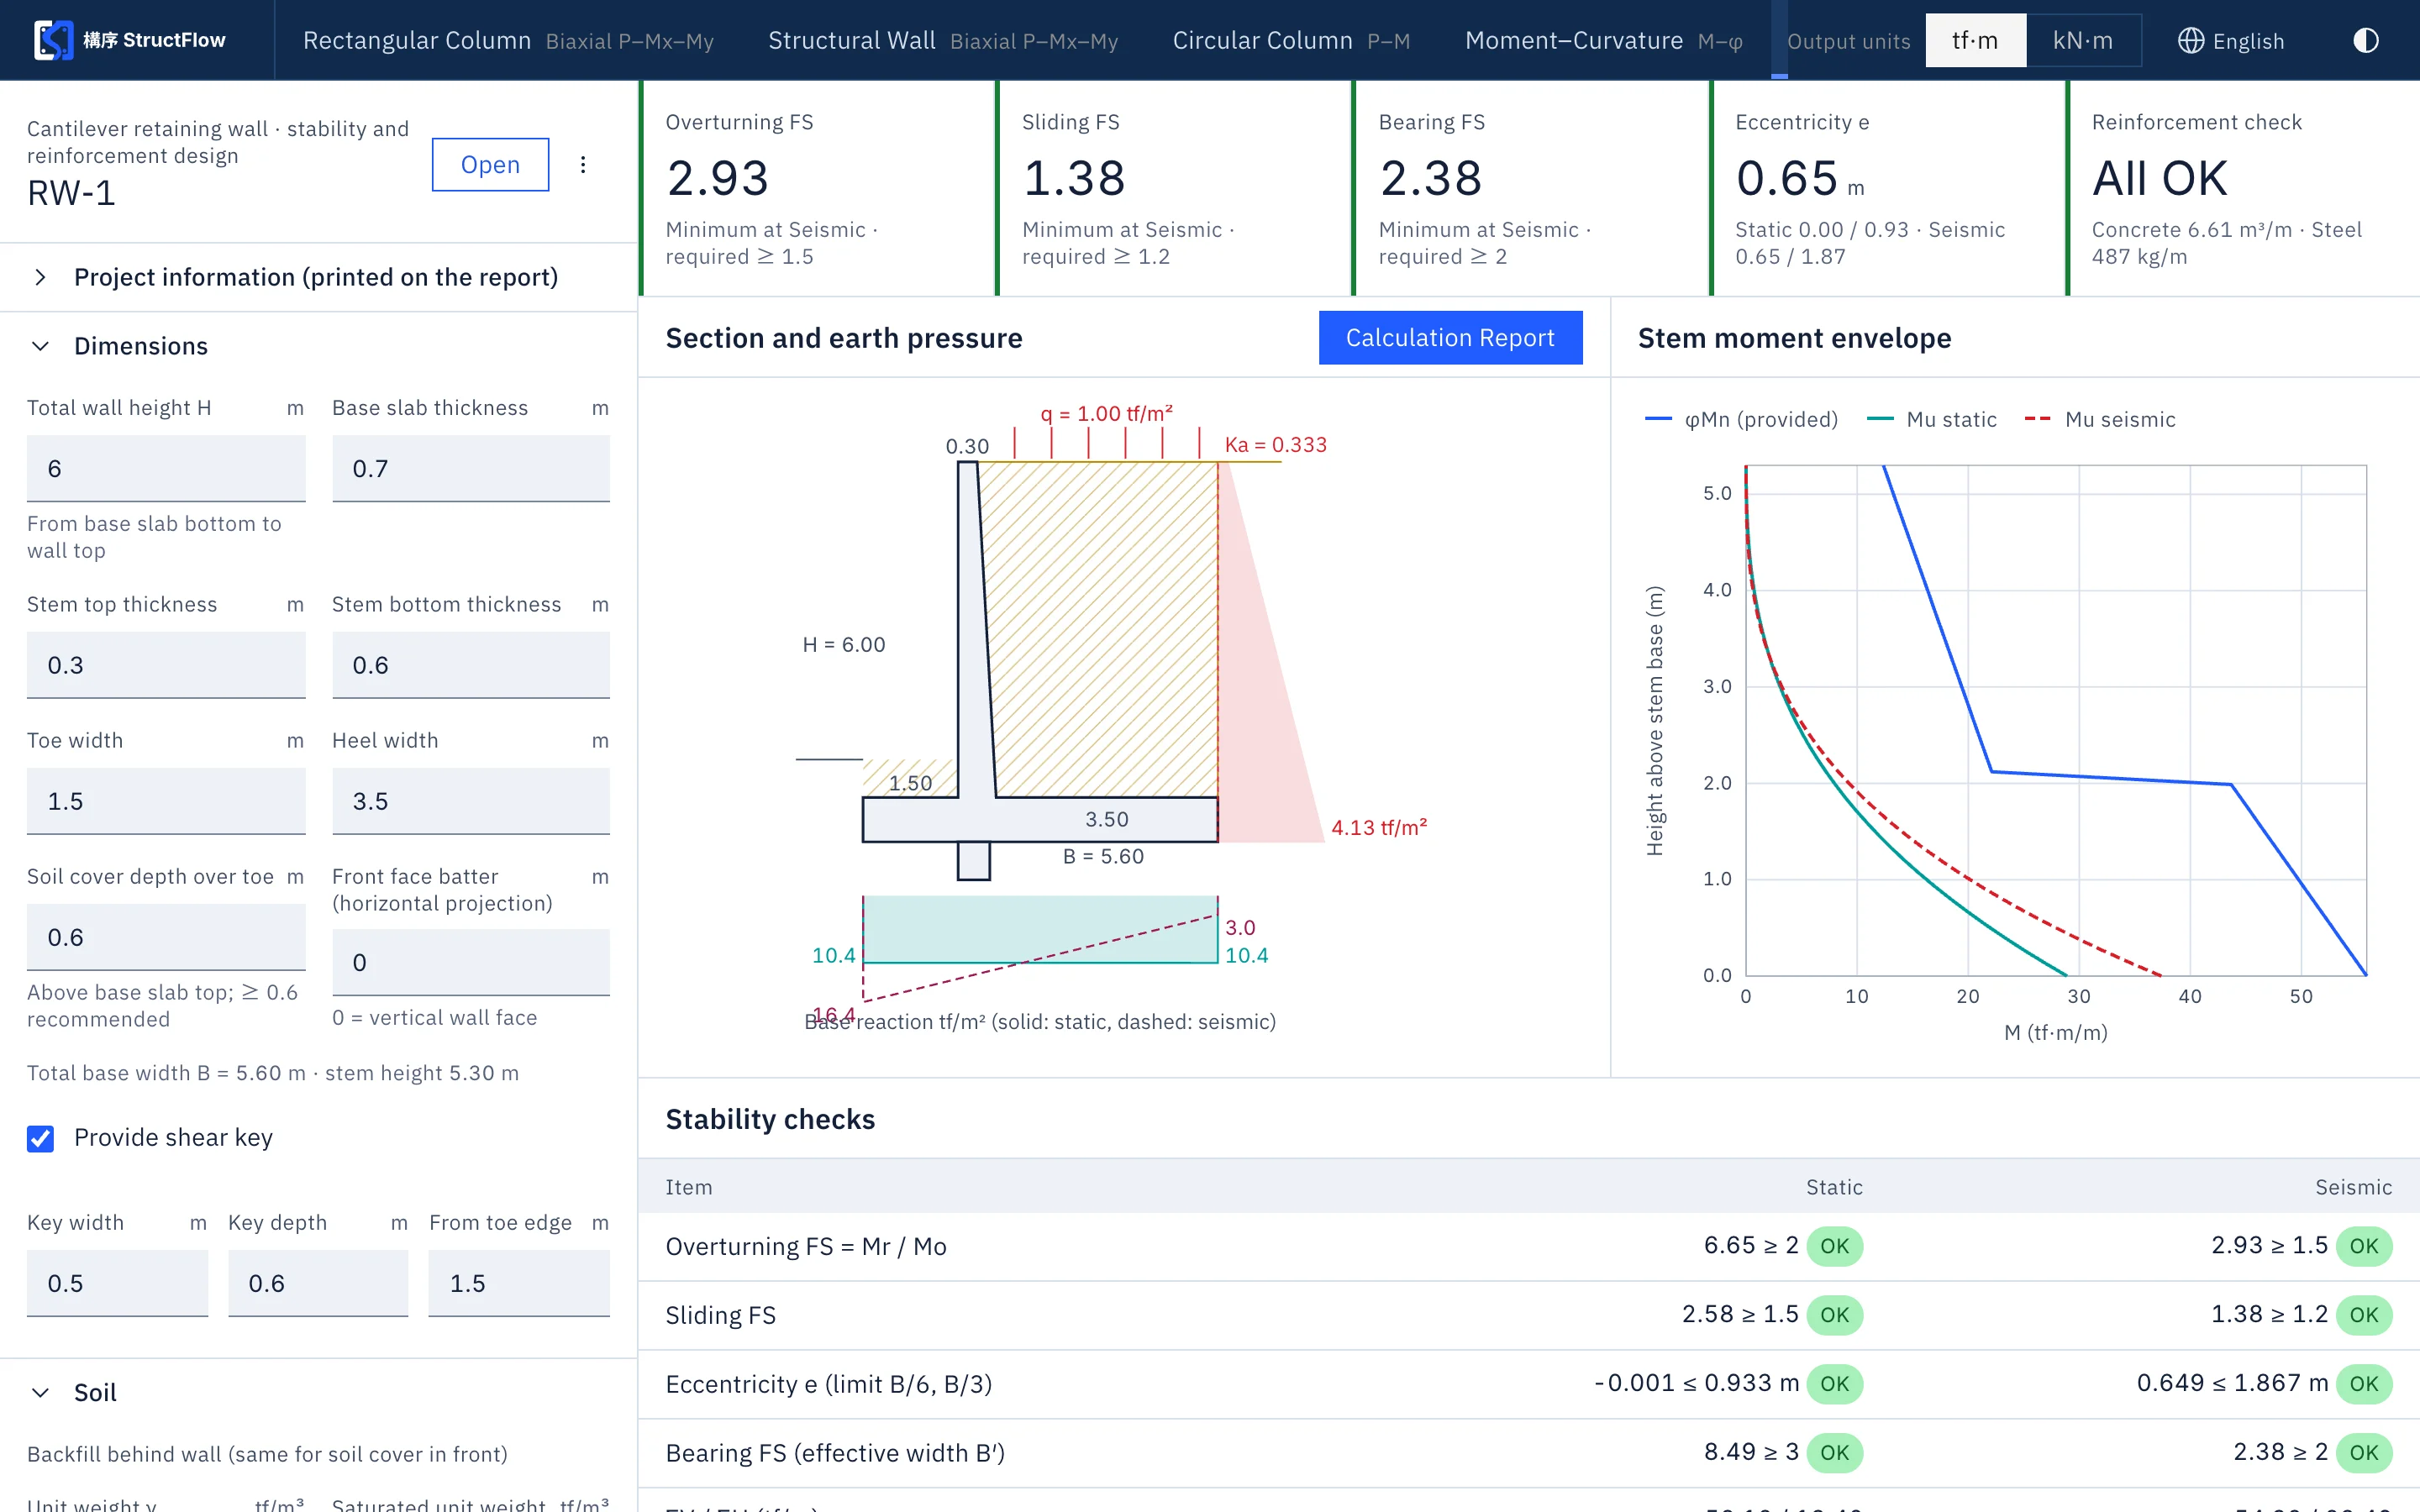Go to the Moment–Curvature tab
This screenshot has height=1512, width=2420.
tap(1603, 40)
